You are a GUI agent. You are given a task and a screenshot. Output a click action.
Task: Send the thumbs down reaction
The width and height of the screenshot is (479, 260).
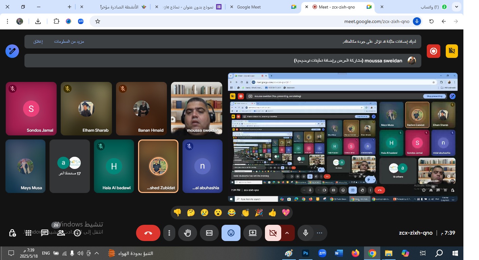tap(177, 213)
